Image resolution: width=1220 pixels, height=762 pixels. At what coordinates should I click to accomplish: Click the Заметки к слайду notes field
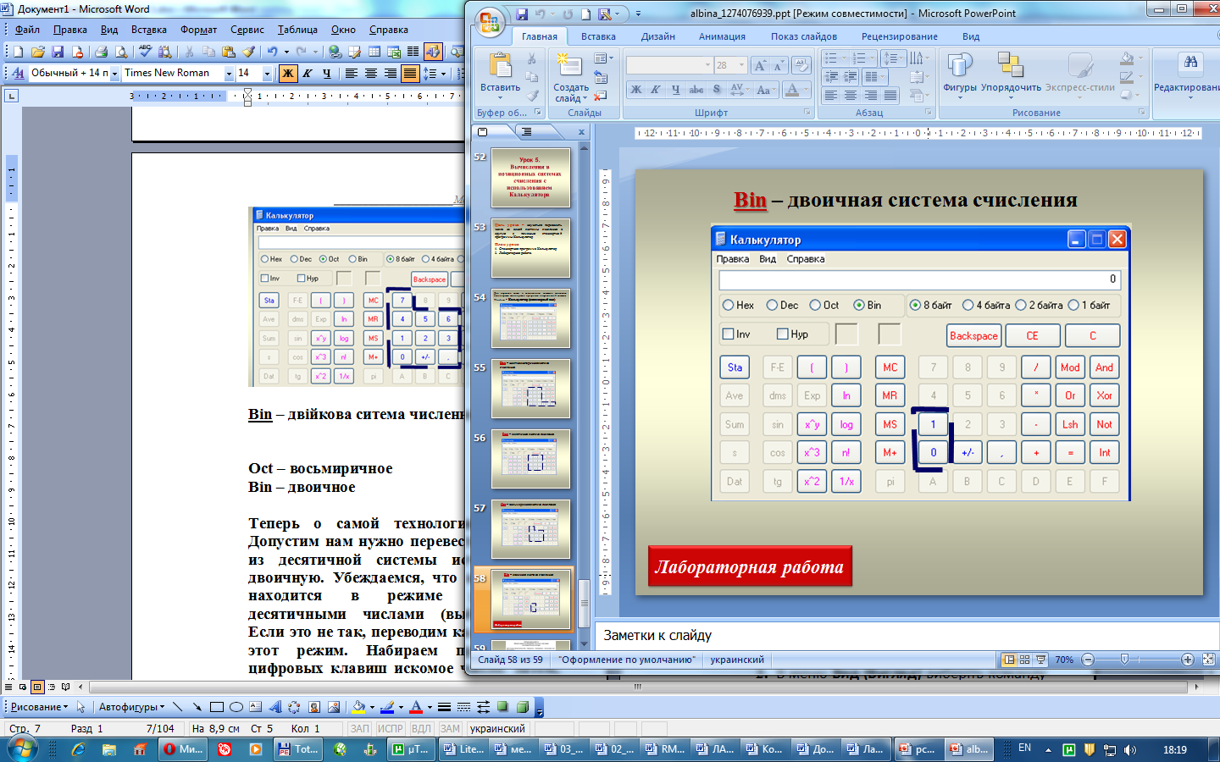click(x=907, y=635)
